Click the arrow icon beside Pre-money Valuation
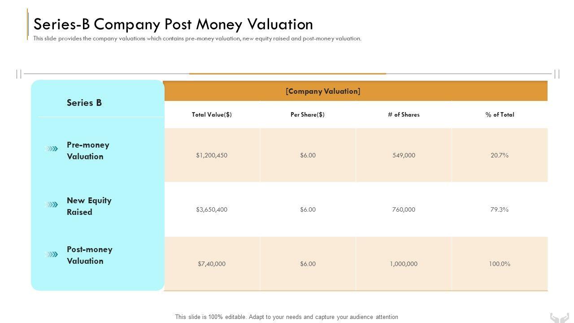The height and width of the screenshot is (323, 574). tap(52, 148)
